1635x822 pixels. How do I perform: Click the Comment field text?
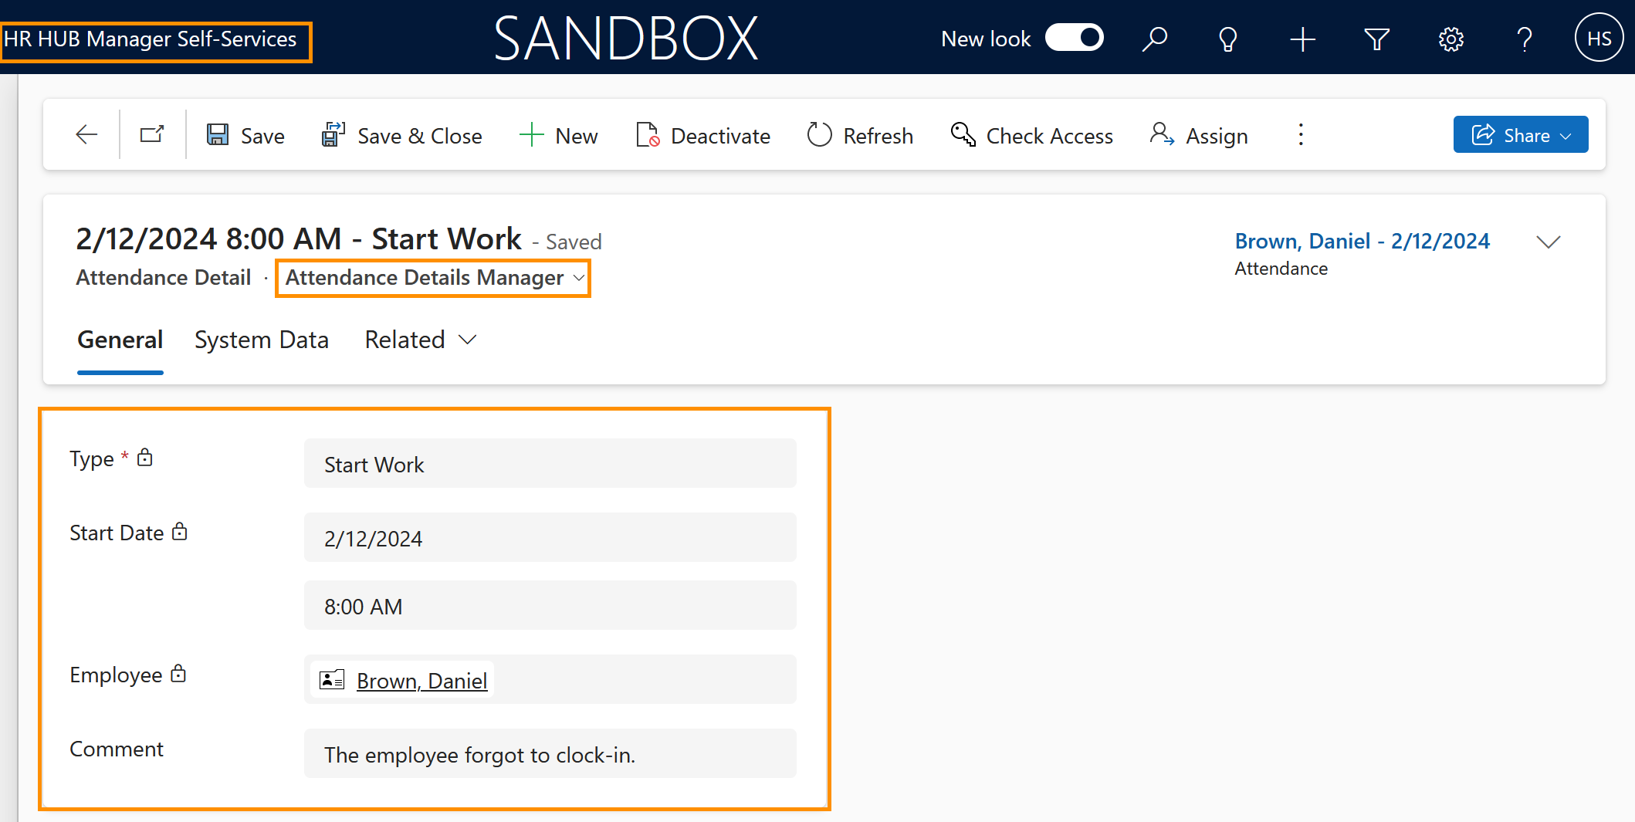point(479,754)
